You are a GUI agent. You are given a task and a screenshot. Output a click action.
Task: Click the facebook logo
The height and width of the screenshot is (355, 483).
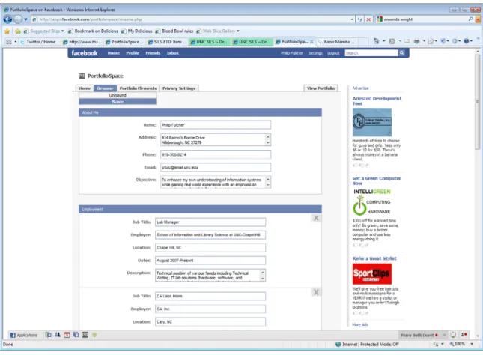[x=85, y=53]
